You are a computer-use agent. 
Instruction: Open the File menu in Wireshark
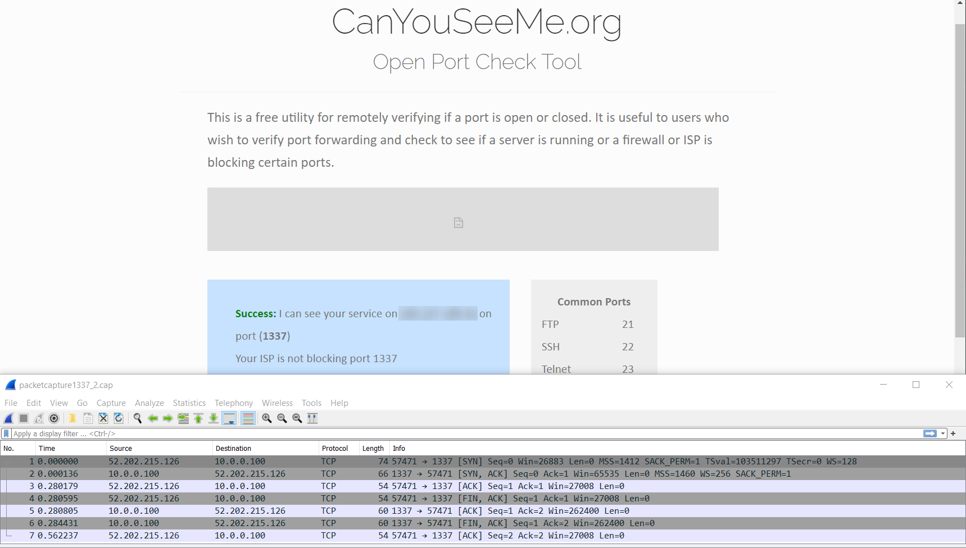point(11,403)
